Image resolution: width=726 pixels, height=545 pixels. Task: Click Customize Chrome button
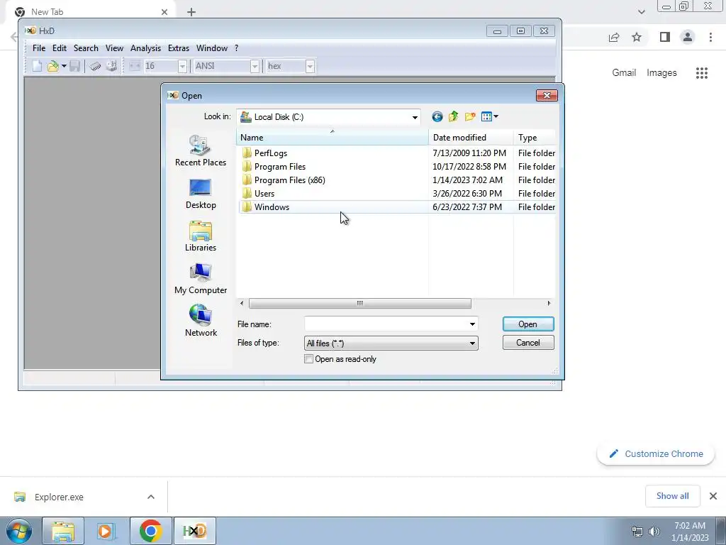click(656, 453)
